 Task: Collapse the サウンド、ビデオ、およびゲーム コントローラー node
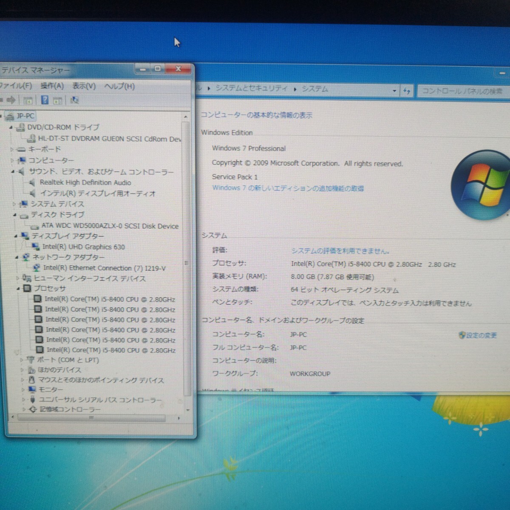tap(13, 172)
